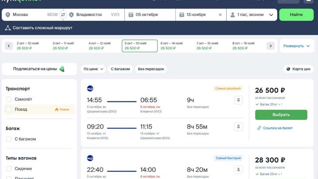
Task: Enable the Самолёт transport checkbox
Action: pos(9,99)
